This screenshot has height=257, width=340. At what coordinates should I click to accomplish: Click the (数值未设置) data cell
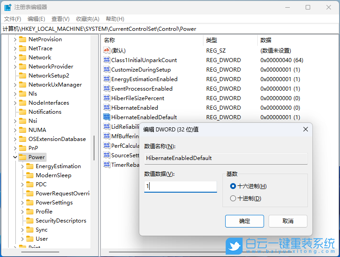click(276, 51)
